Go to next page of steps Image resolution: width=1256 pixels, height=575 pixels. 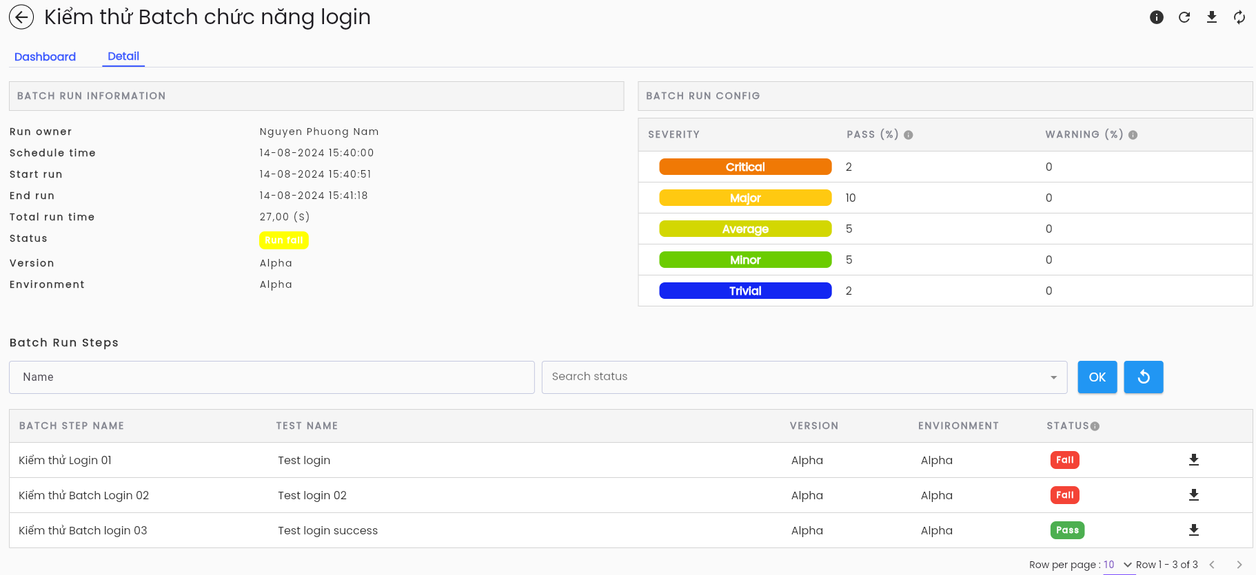coord(1239,565)
